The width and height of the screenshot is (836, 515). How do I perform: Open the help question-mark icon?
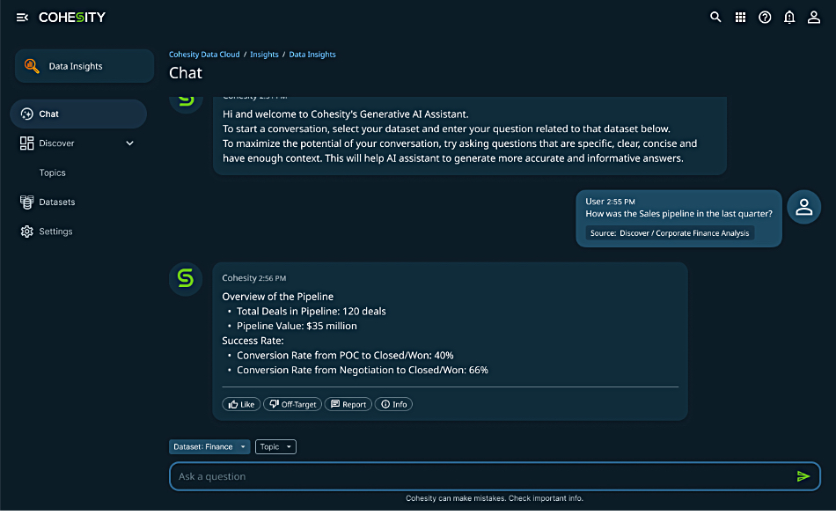(765, 18)
